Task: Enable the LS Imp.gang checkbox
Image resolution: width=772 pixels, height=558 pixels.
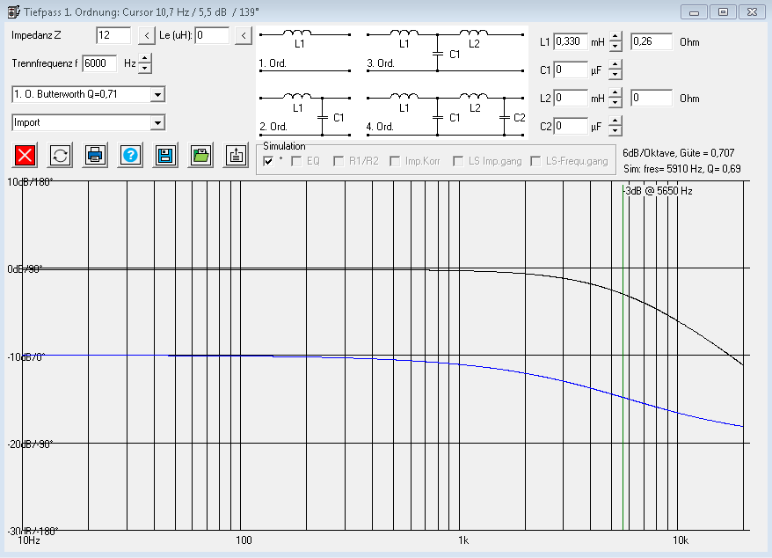Action: (458, 161)
